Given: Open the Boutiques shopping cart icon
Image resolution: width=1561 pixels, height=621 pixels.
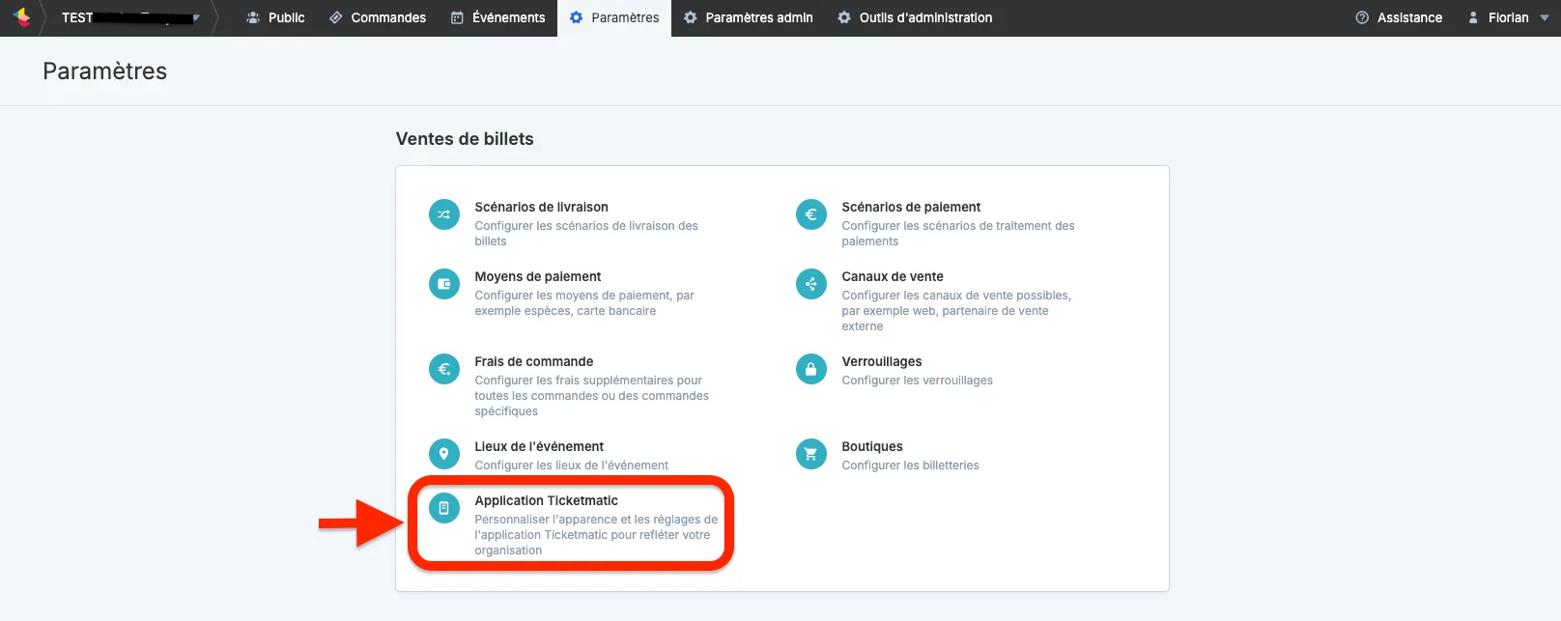Looking at the screenshot, I should tap(811, 454).
